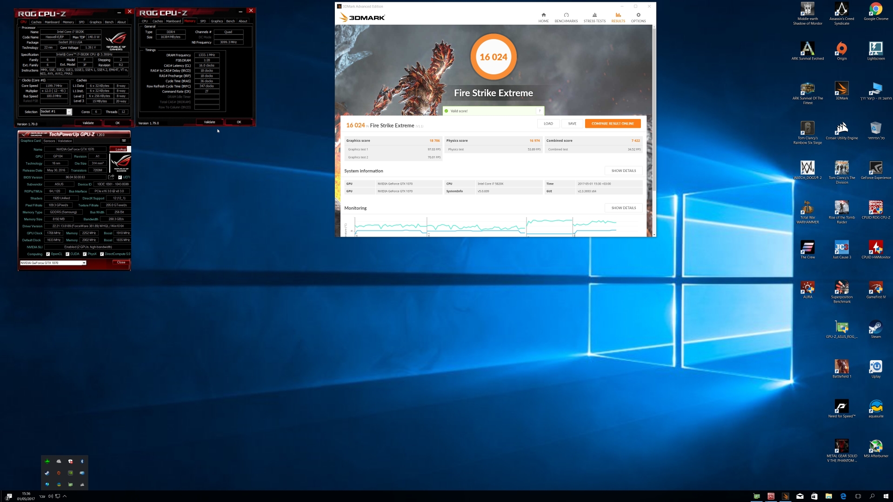Screen dimensions: 893x502
Task: Switch to Caches tab in left CPU-Z
Action: (x=36, y=22)
